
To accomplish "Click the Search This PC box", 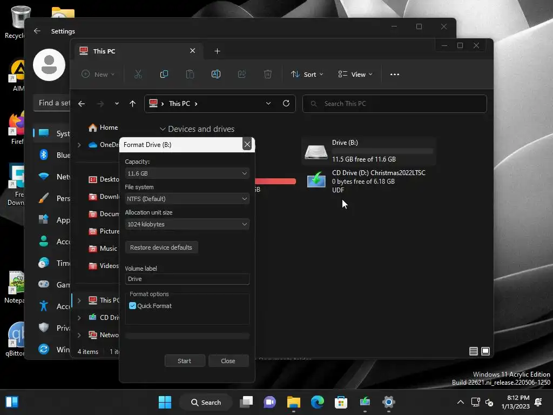I will (x=395, y=103).
